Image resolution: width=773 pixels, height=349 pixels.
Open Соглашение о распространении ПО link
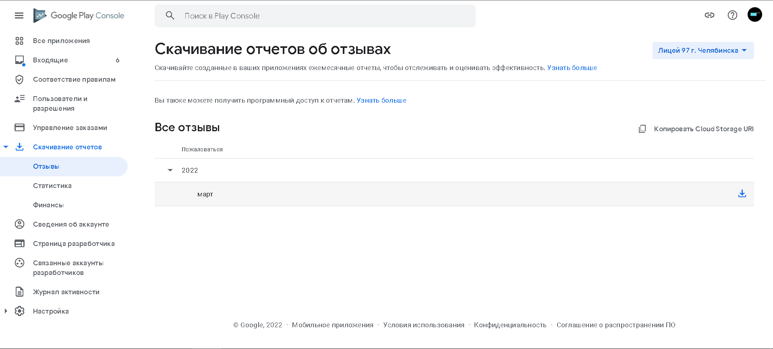tap(616, 325)
